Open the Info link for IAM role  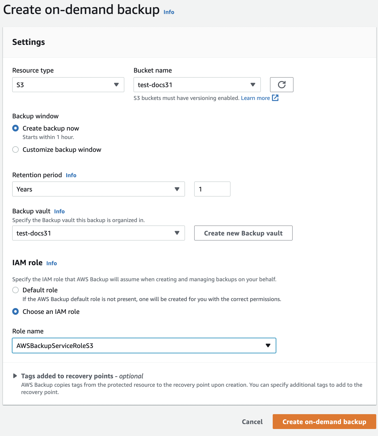51,263
